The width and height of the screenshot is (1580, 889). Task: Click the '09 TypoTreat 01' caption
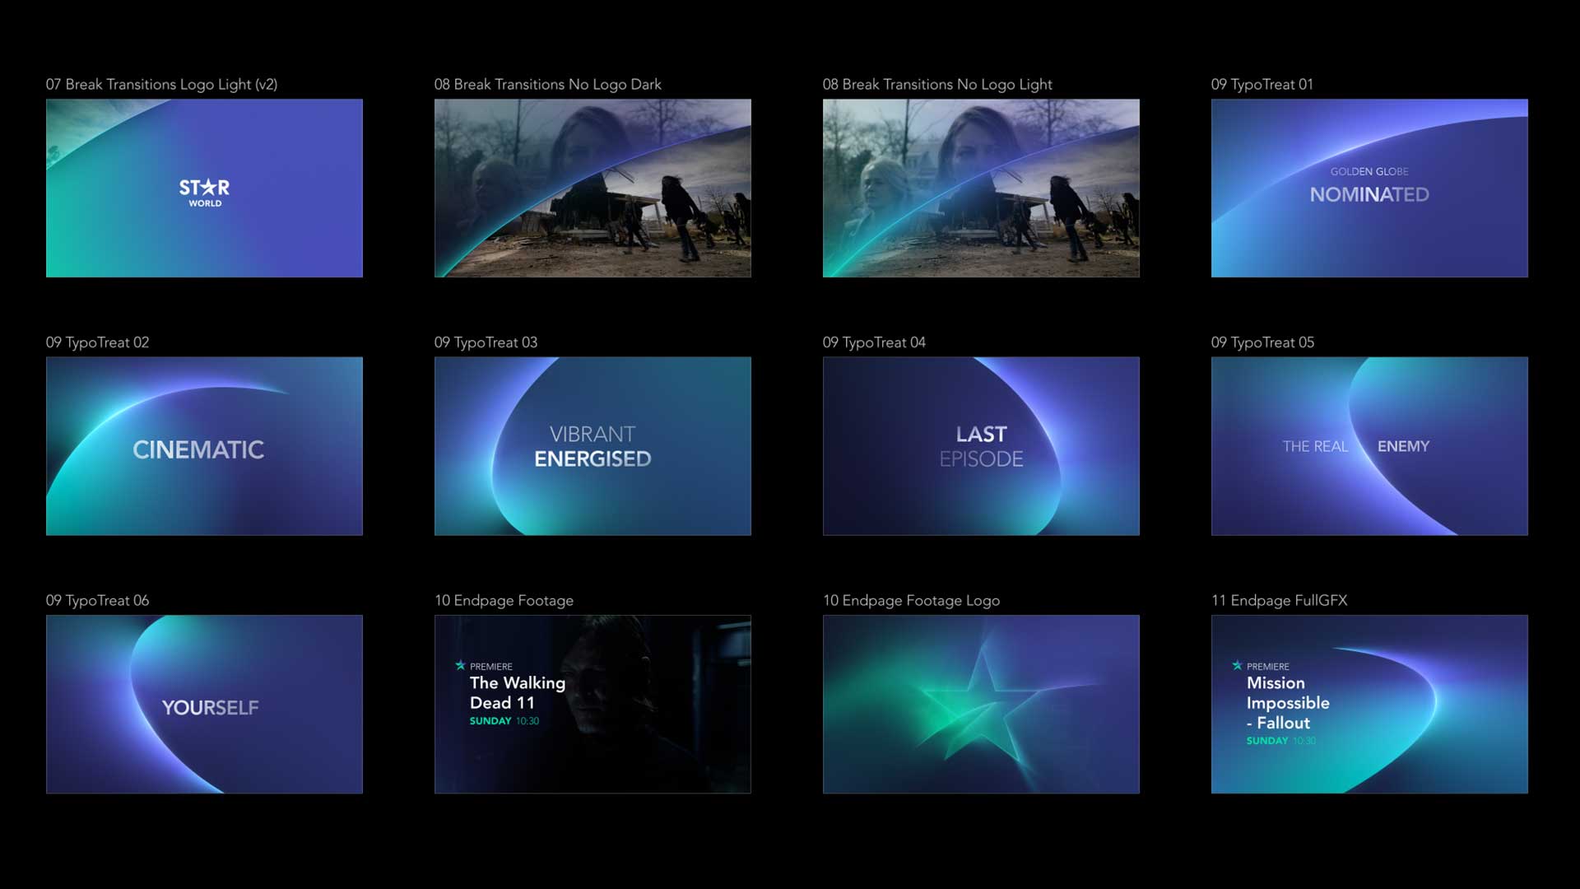1262,84
